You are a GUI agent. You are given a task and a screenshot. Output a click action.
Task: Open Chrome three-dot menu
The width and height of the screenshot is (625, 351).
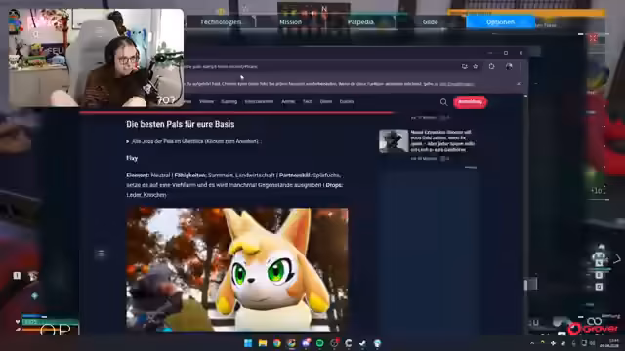[x=521, y=67]
